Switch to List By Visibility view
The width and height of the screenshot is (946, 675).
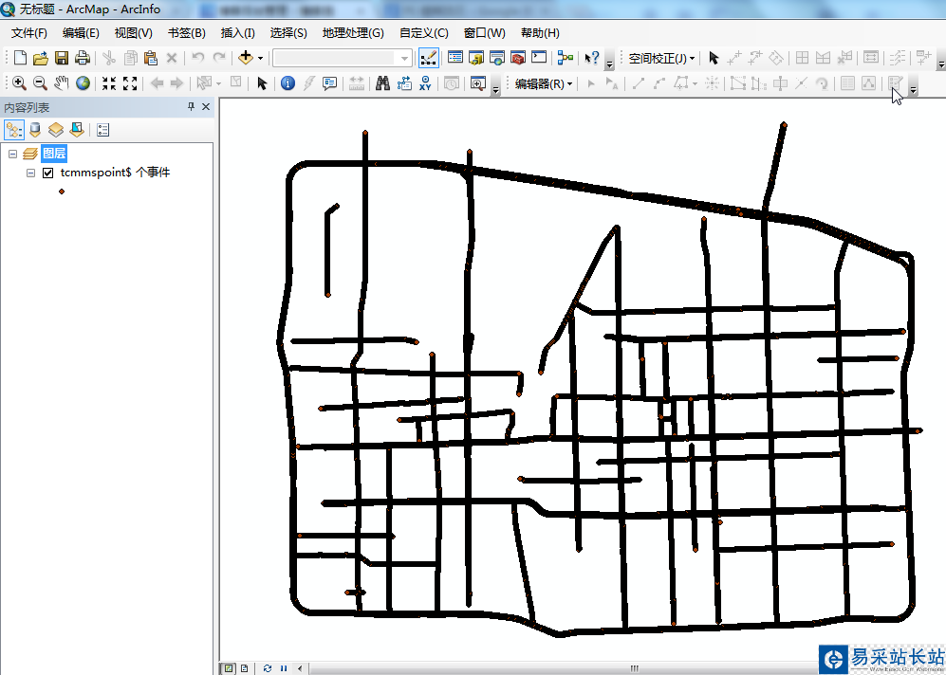coord(56,130)
